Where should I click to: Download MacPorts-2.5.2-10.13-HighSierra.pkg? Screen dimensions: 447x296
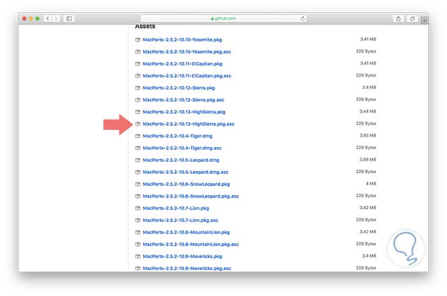pos(184,112)
